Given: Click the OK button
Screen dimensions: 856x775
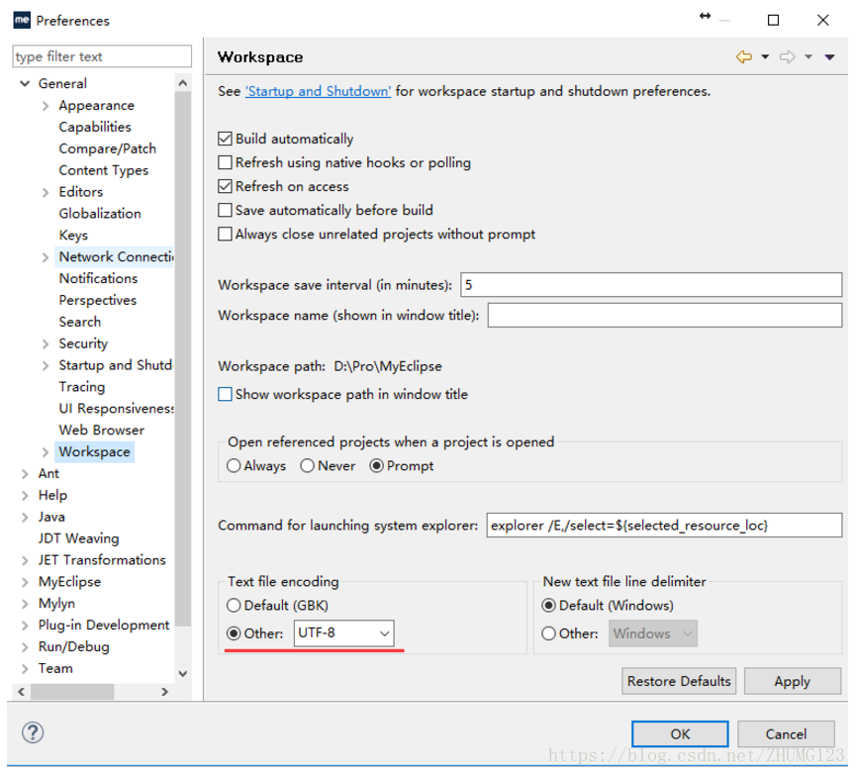Looking at the screenshot, I should 680,734.
